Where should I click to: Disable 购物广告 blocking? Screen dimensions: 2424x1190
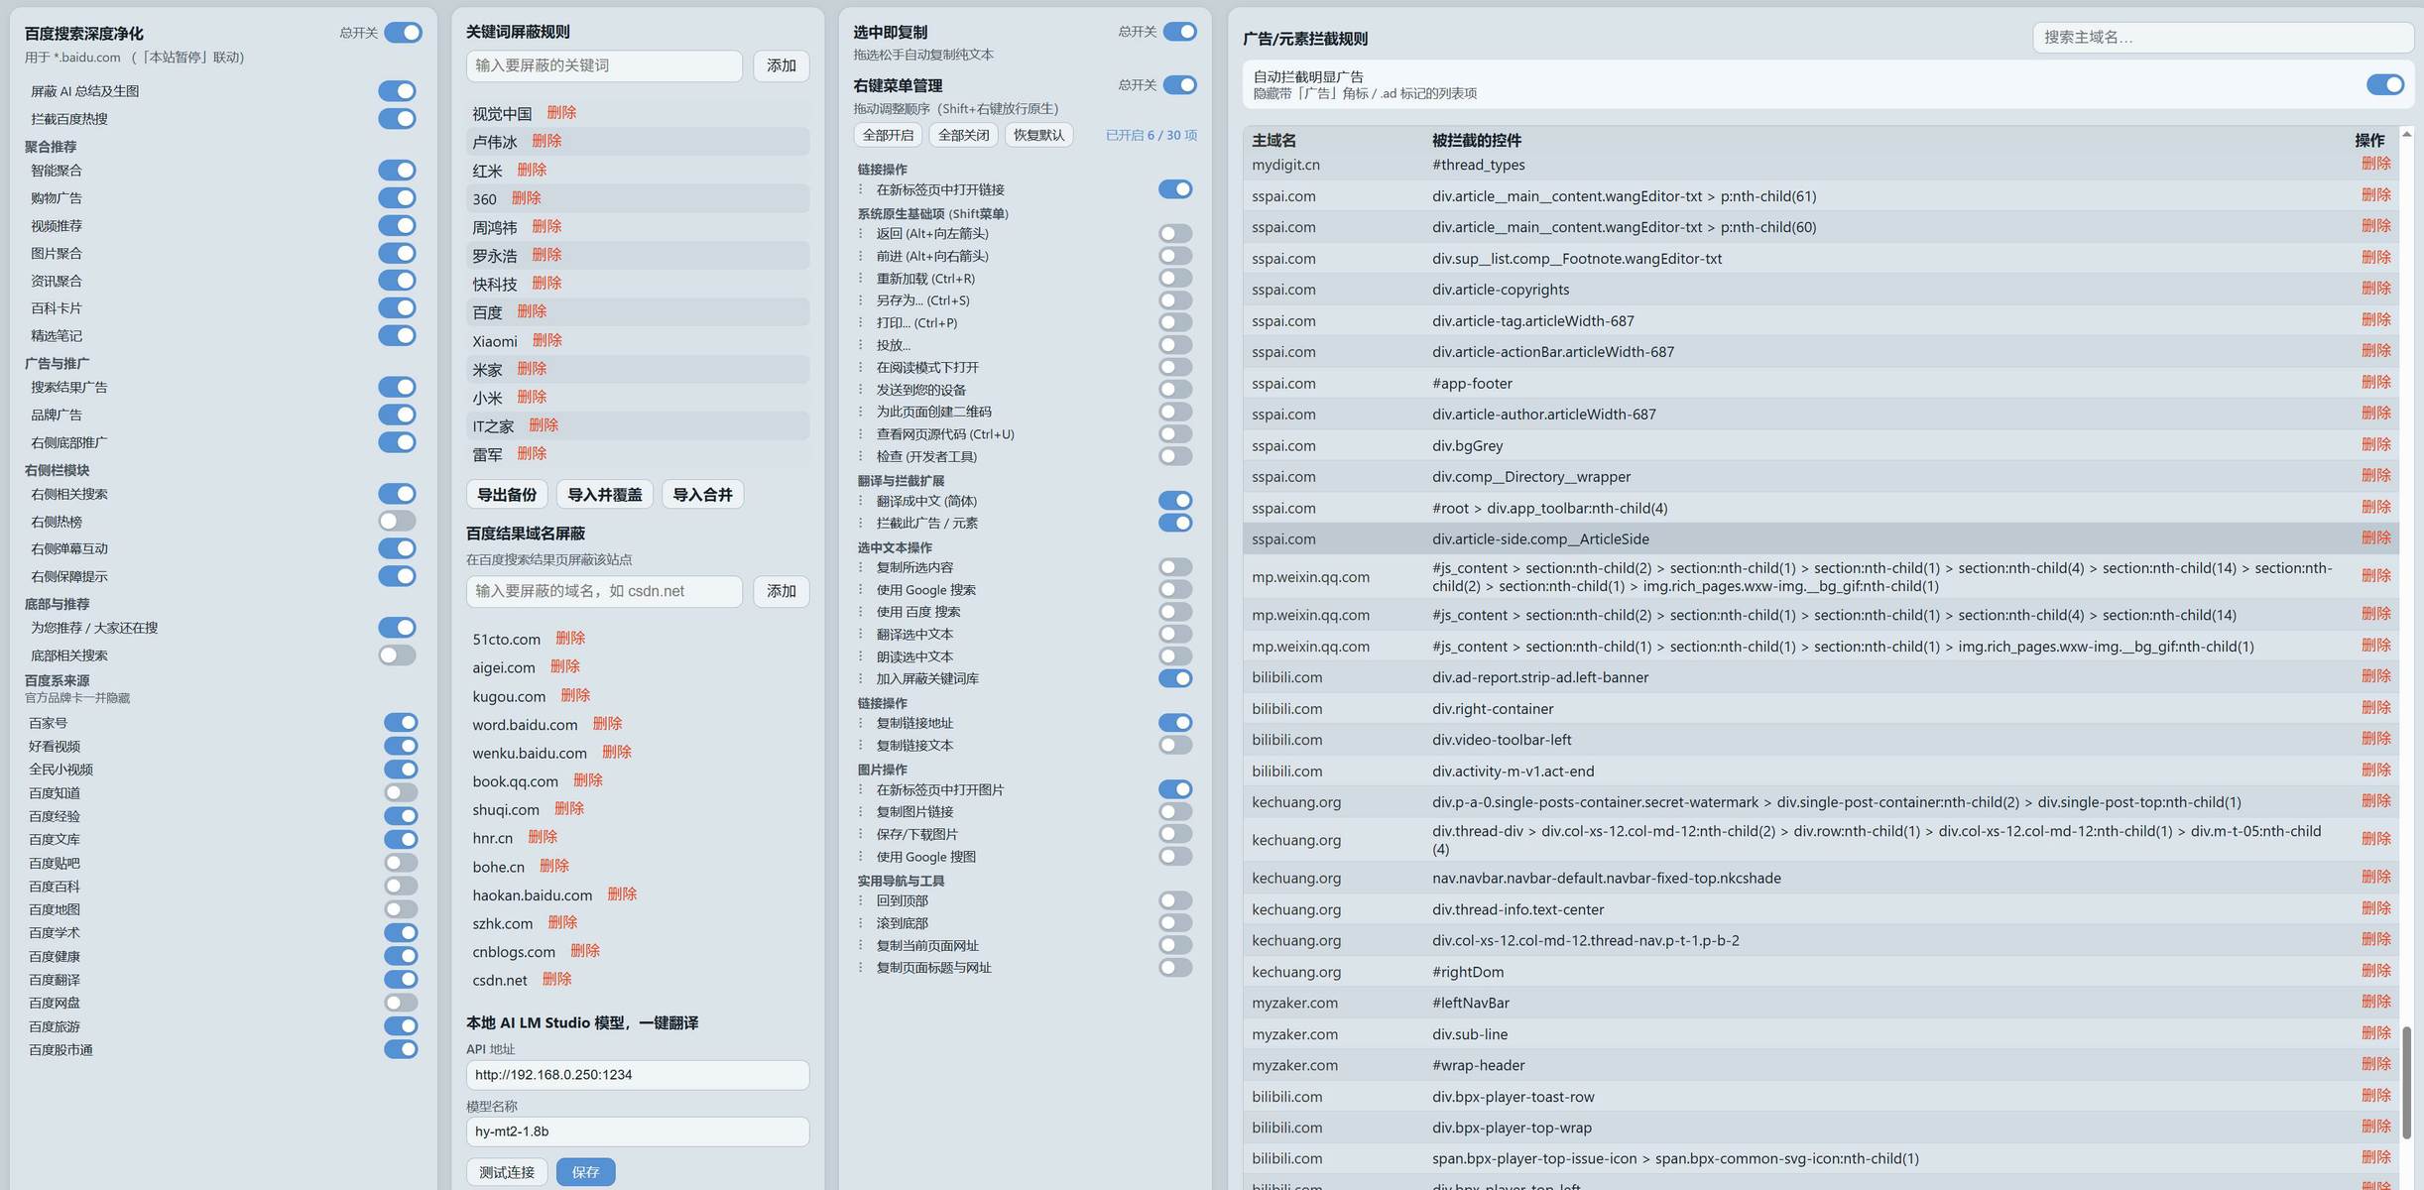397,198
